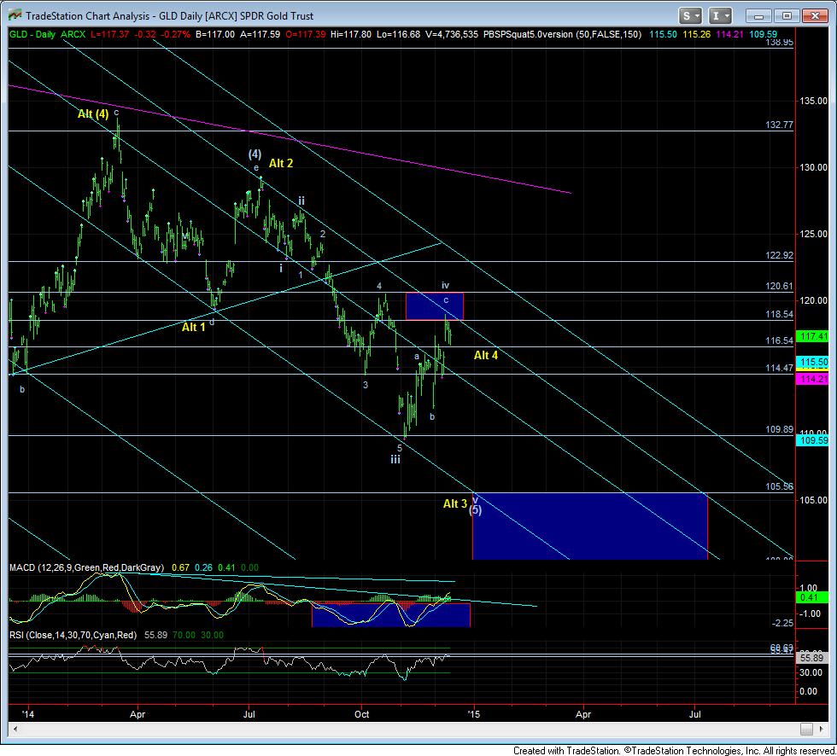Click the L=117.37 last price value
This screenshot has width=837, height=756.
pyautogui.click(x=109, y=35)
